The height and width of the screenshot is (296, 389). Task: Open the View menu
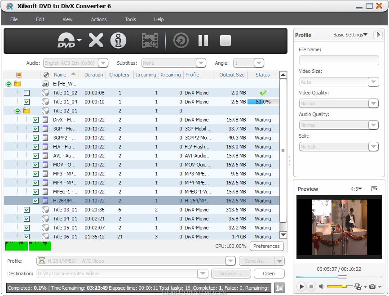[x=67, y=19]
